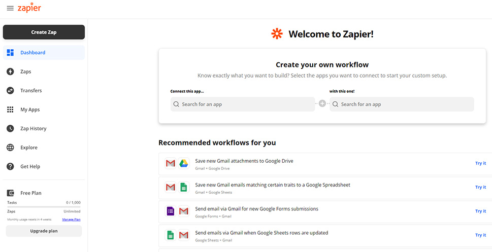Screen dimensions: 492x252
Task: Click the Explore globe icon
Action: pos(10,148)
